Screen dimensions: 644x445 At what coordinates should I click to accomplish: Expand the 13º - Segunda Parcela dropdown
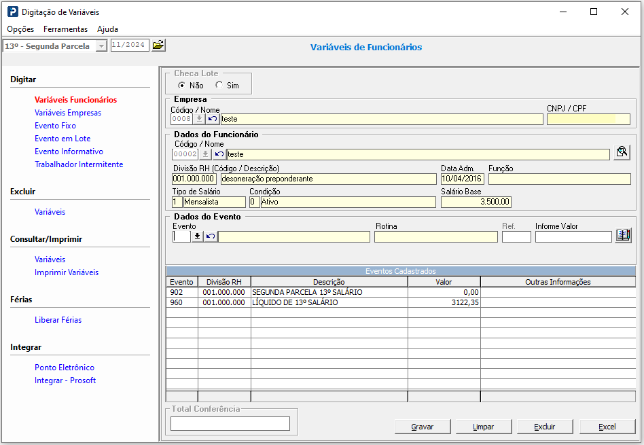[x=102, y=46]
